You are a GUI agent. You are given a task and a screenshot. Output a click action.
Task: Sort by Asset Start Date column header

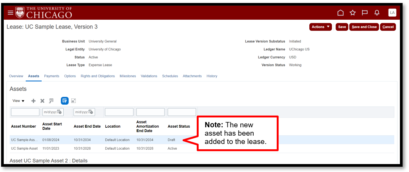(52, 127)
